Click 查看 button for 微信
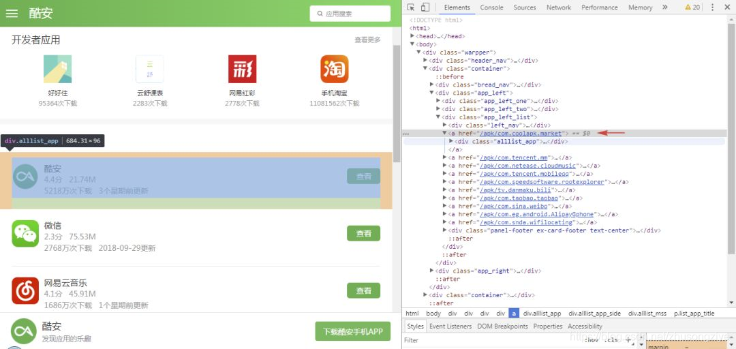This screenshot has height=349, width=736. (x=363, y=233)
